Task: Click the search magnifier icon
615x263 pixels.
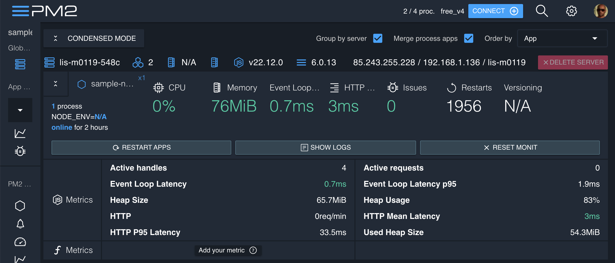Action: (542, 11)
